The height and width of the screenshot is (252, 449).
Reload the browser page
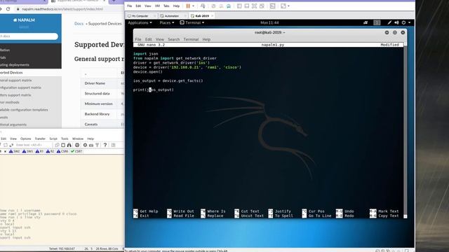(8, 9)
